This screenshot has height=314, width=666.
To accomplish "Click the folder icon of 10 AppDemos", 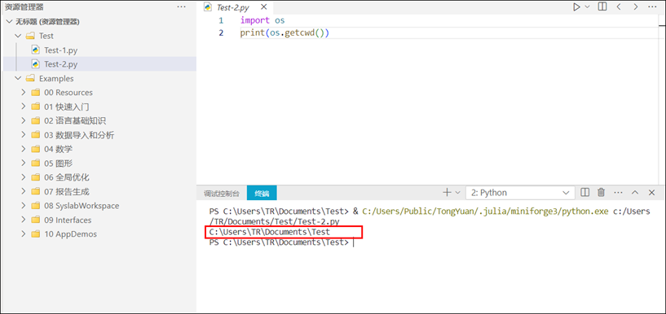I will click(36, 234).
